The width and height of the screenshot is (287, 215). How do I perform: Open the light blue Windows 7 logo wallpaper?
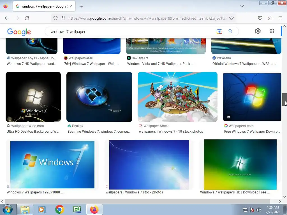tap(52, 165)
